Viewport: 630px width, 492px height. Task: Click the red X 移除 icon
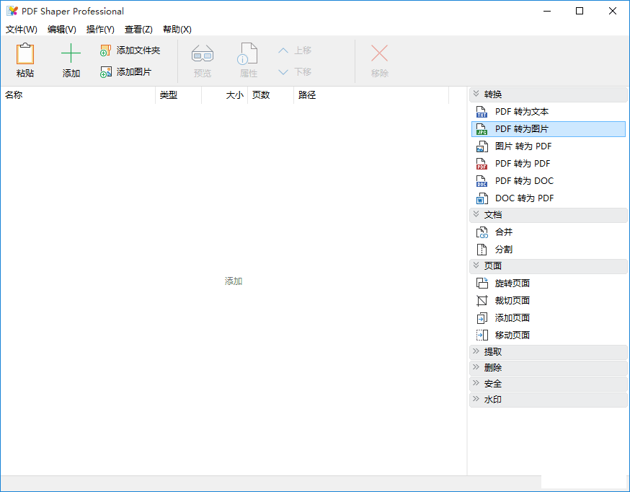point(379,53)
